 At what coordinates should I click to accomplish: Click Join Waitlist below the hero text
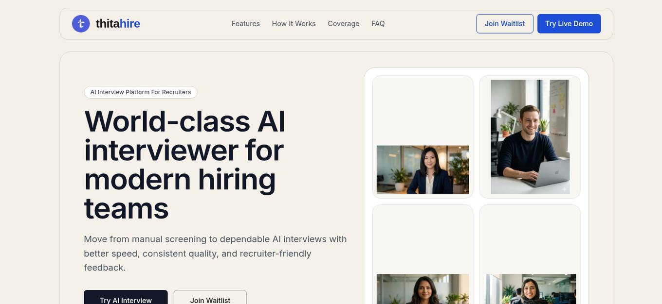click(x=210, y=297)
